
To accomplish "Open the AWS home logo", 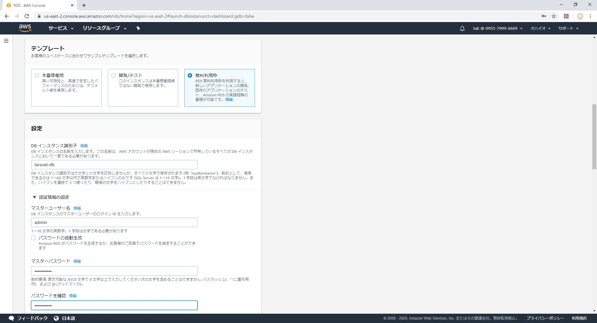I will point(25,28).
